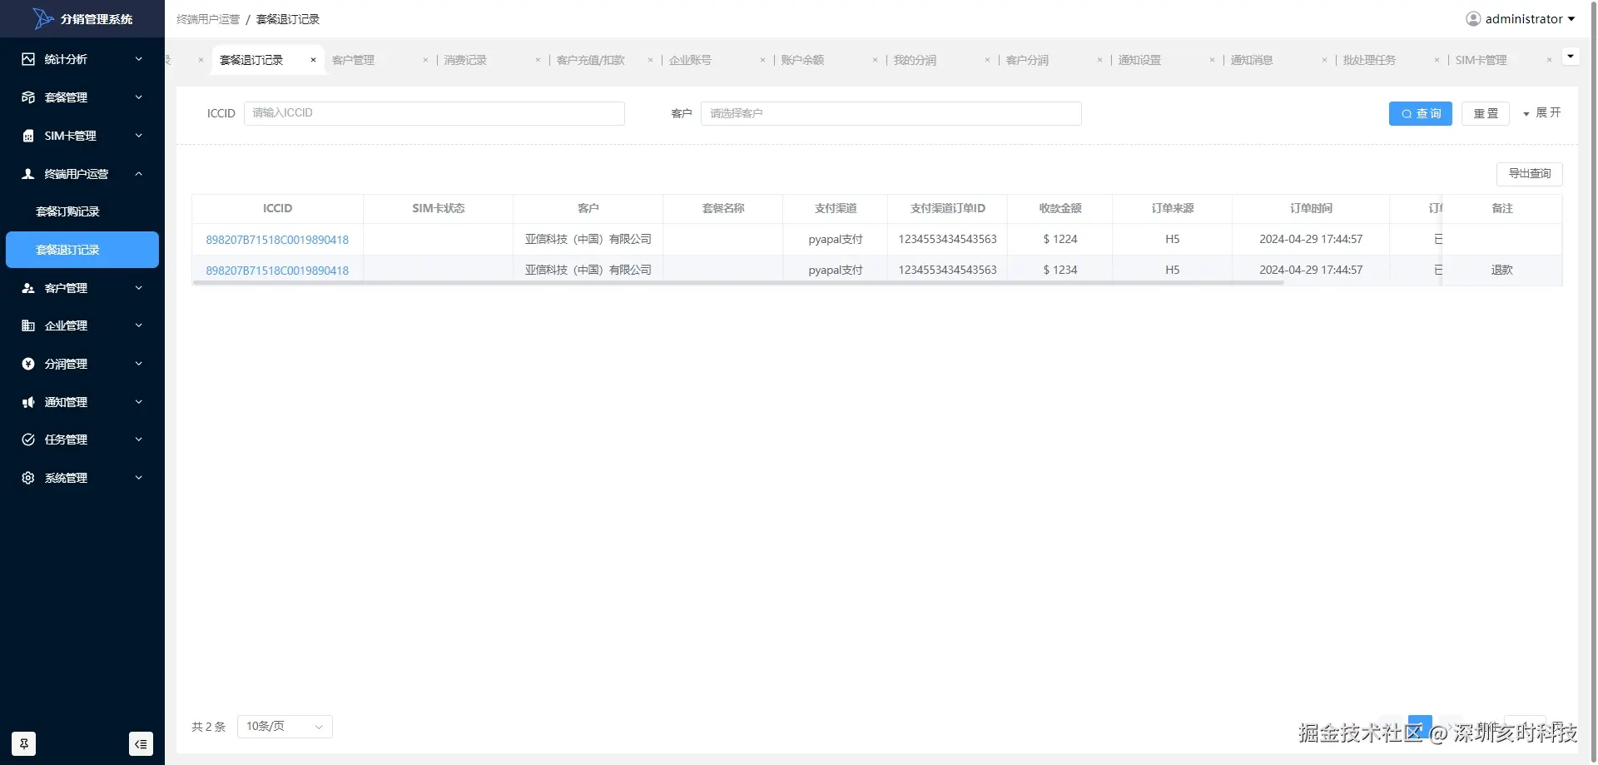The width and height of the screenshot is (1598, 765).
Task: Click the $ 1224 amount cell
Action: (x=1060, y=239)
